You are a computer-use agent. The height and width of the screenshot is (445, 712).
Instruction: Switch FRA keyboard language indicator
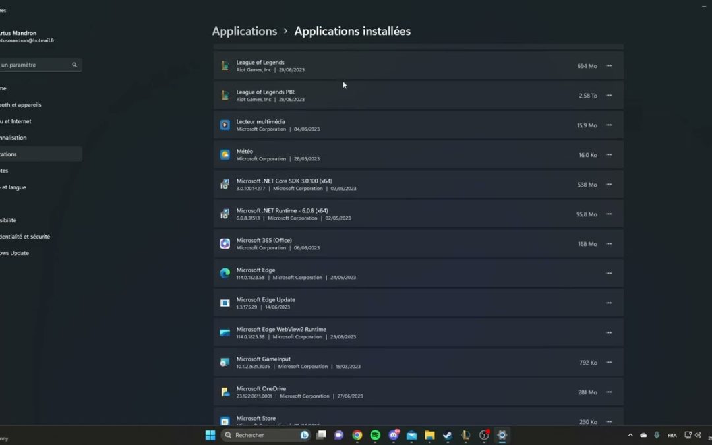[x=672, y=435]
